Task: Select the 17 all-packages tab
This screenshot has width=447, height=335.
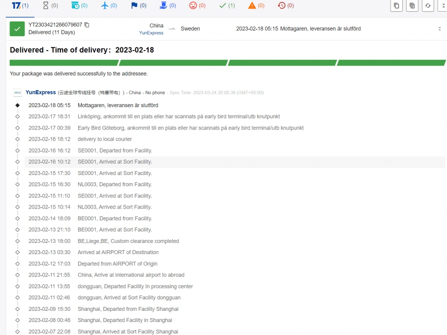Action: pos(20,6)
